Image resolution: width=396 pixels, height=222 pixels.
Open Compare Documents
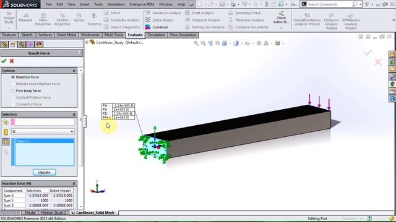[x=248, y=27]
